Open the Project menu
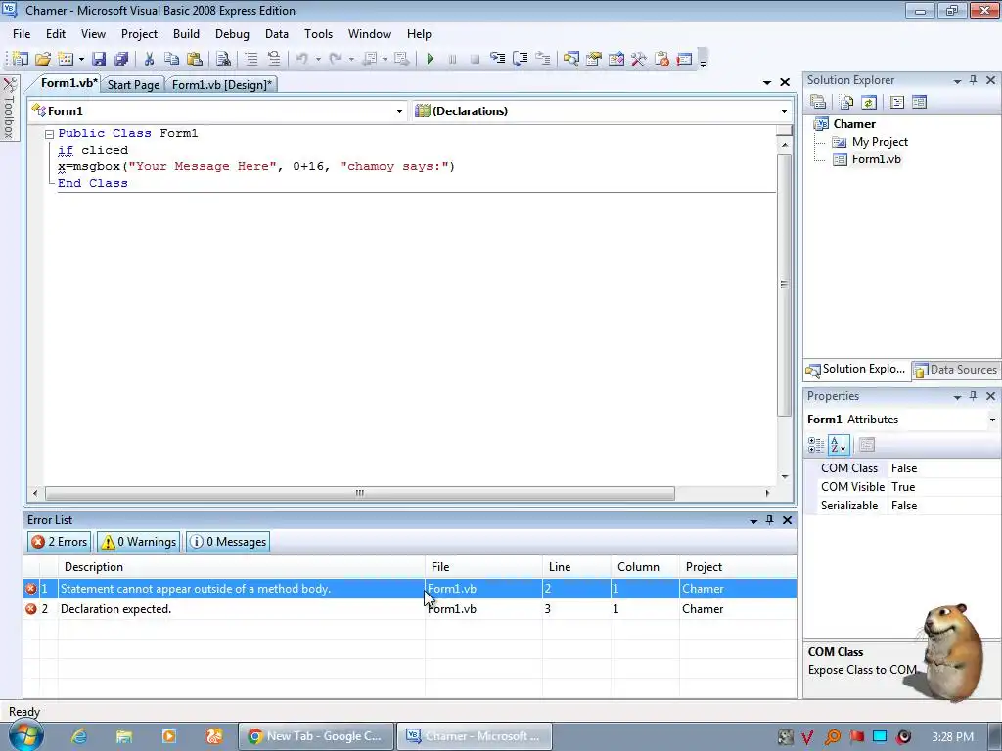 coord(139,34)
